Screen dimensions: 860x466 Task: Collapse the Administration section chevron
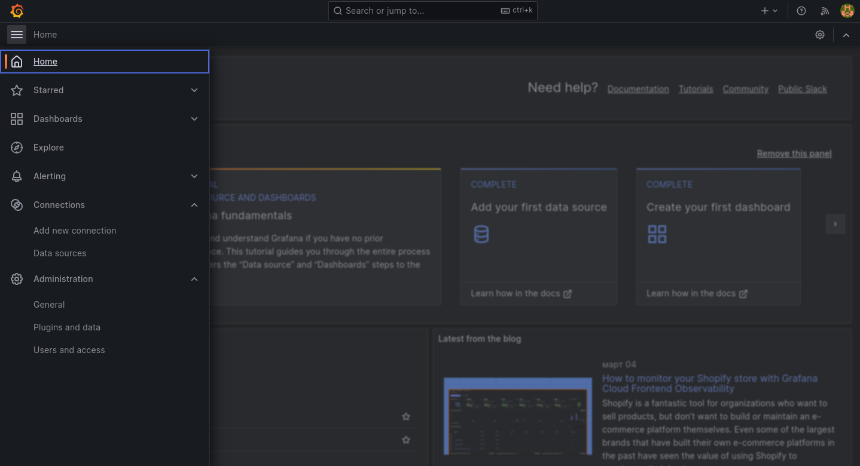[194, 279]
